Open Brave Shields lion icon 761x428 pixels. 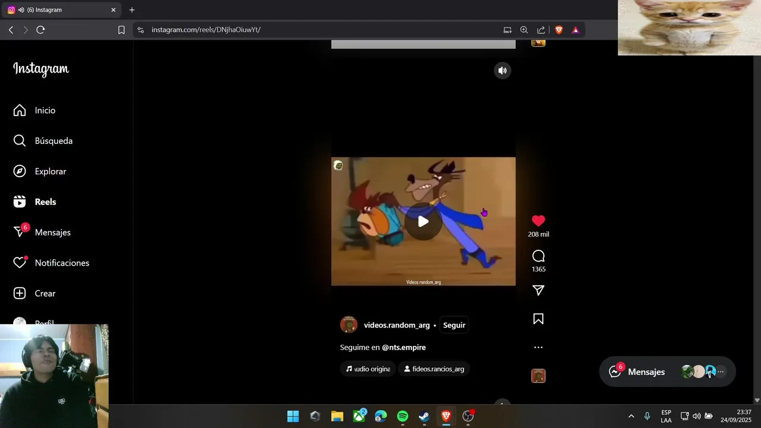(559, 30)
